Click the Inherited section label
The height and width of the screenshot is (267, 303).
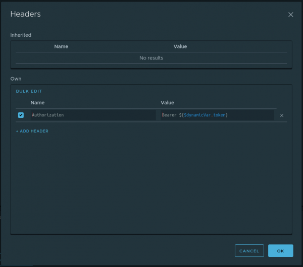point(21,35)
